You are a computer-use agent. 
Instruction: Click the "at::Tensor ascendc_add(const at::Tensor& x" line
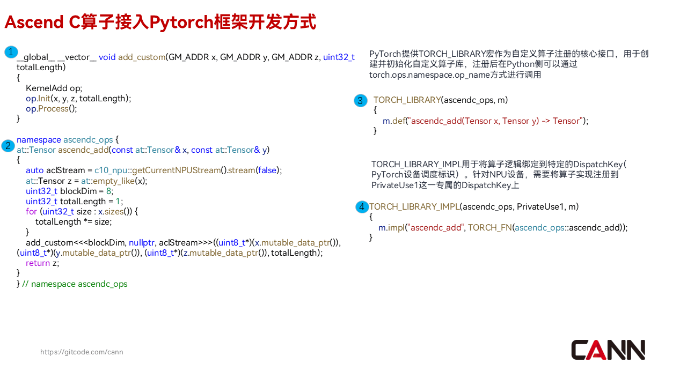coord(143,150)
